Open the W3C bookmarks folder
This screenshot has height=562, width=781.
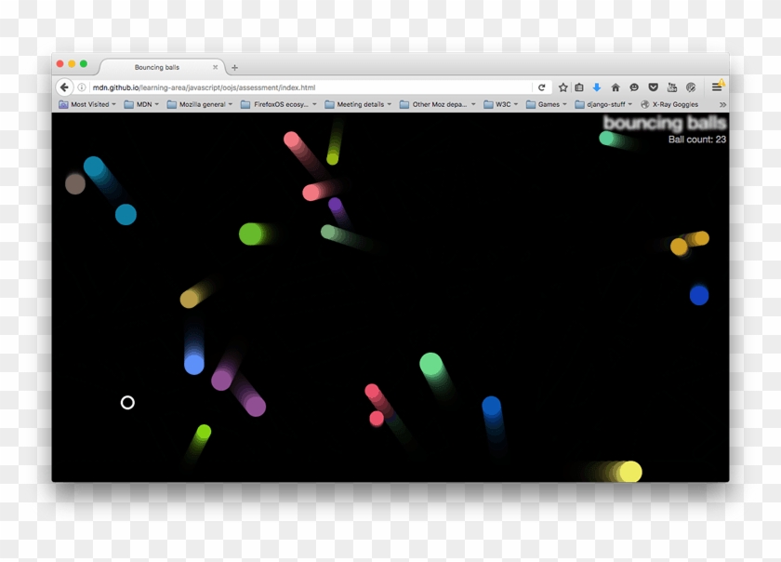tap(502, 104)
